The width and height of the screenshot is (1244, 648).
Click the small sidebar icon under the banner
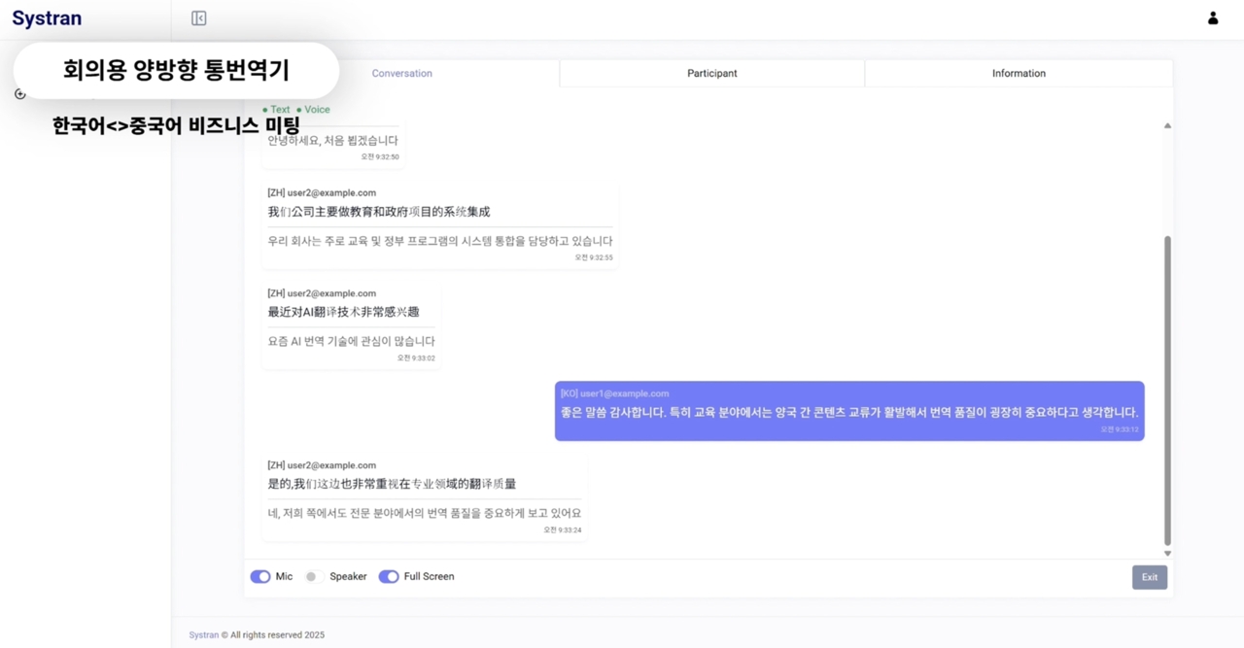[19, 94]
